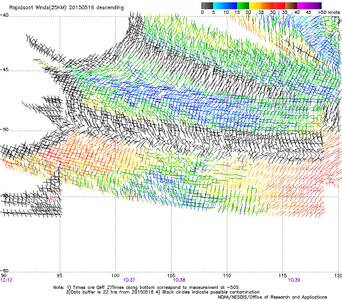Click the purple 10:38 time stamp
342x300 pixels.
pyautogui.click(x=179, y=280)
